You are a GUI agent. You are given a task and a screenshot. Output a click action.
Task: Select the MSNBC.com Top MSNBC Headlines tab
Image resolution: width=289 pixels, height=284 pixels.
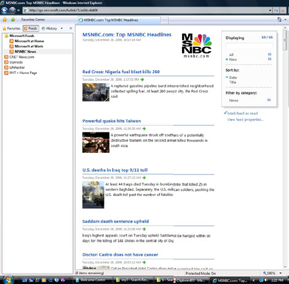119,20
